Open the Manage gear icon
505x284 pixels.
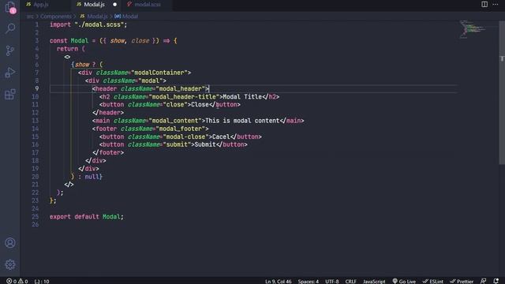point(10,264)
